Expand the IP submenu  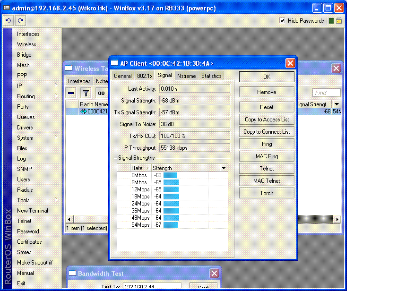coord(56,86)
